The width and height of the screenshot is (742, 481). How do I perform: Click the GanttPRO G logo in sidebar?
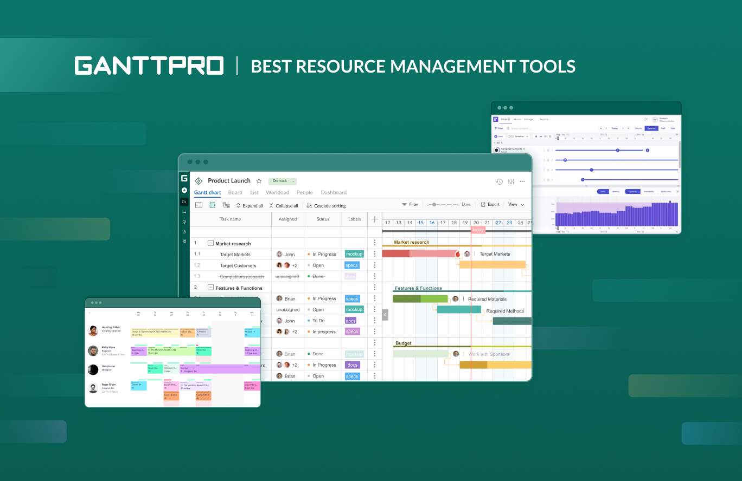click(x=184, y=178)
